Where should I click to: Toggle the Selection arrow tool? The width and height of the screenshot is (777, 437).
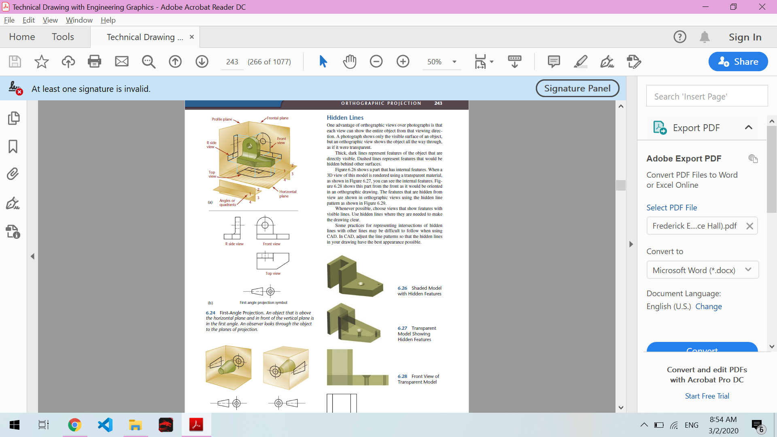[323, 62]
